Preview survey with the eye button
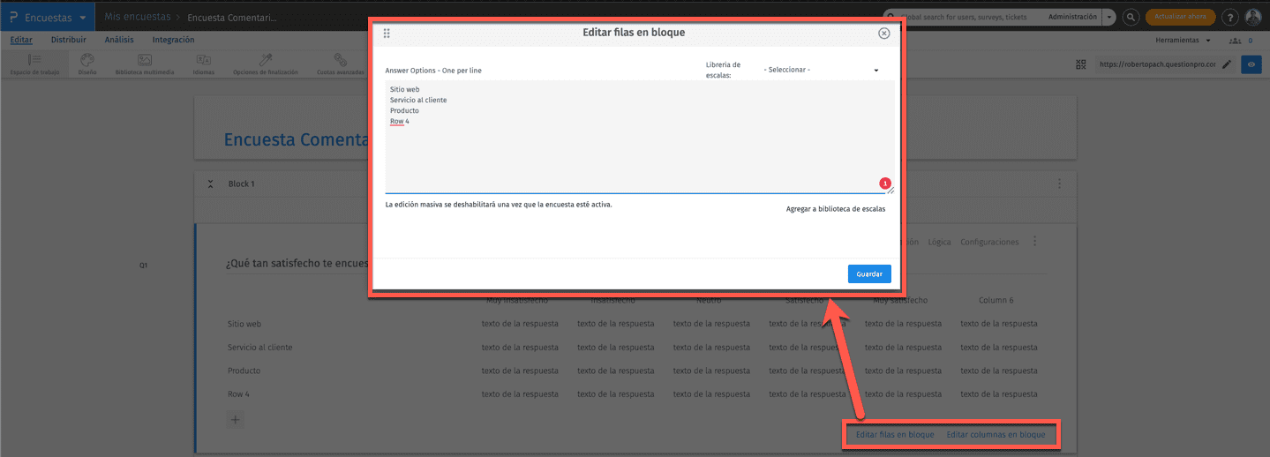 tap(1251, 64)
